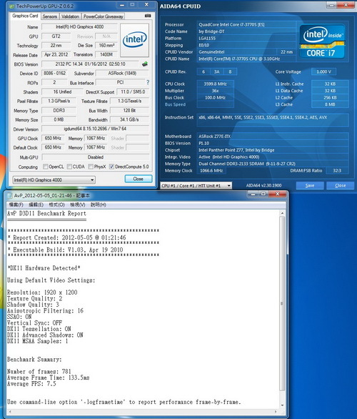Click Close button in AIDA64 CPUID

[x=340, y=185]
